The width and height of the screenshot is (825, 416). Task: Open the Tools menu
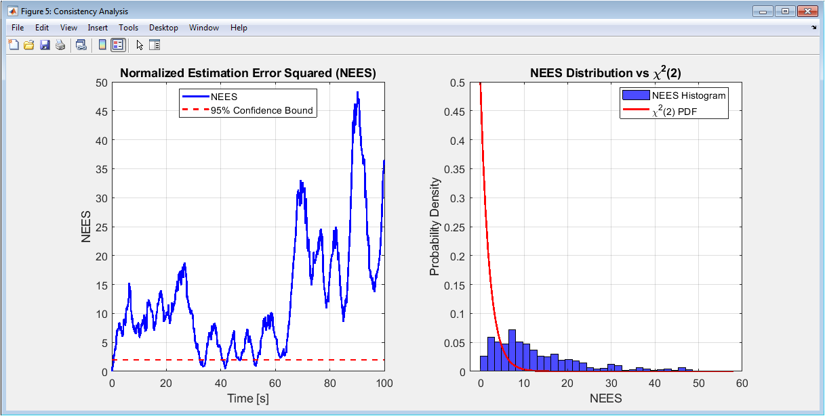pyautogui.click(x=128, y=28)
